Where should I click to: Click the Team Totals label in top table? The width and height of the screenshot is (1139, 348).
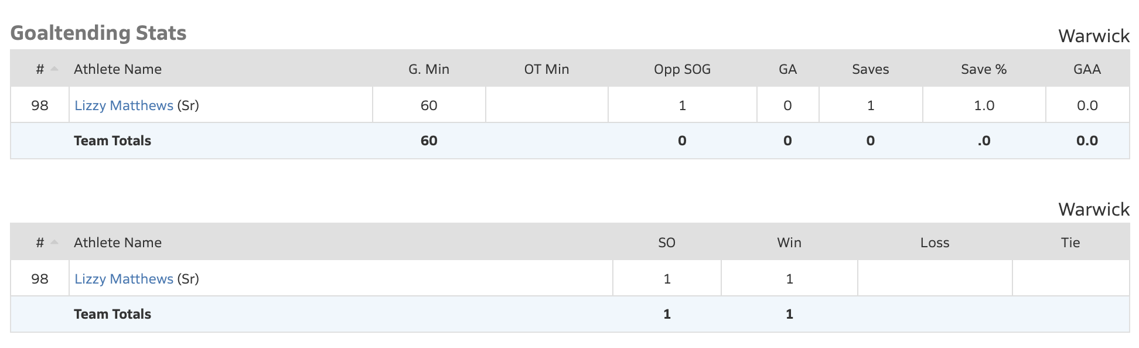pyautogui.click(x=112, y=141)
